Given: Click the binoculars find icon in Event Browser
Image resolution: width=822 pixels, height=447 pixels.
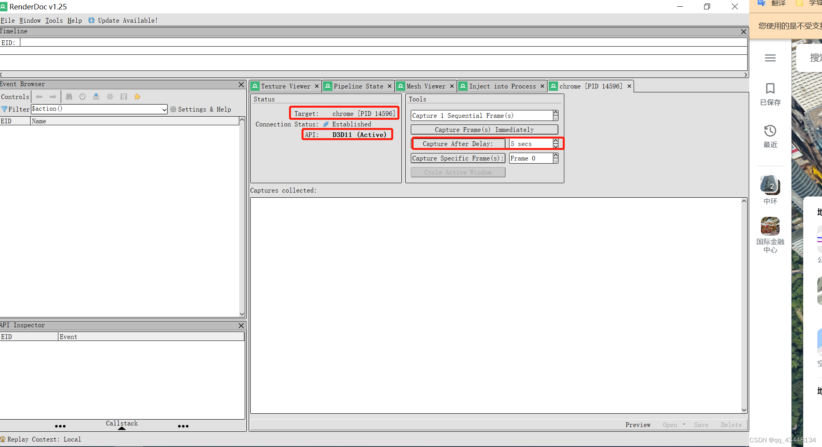Looking at the screenshot, I should click(69, 97).
